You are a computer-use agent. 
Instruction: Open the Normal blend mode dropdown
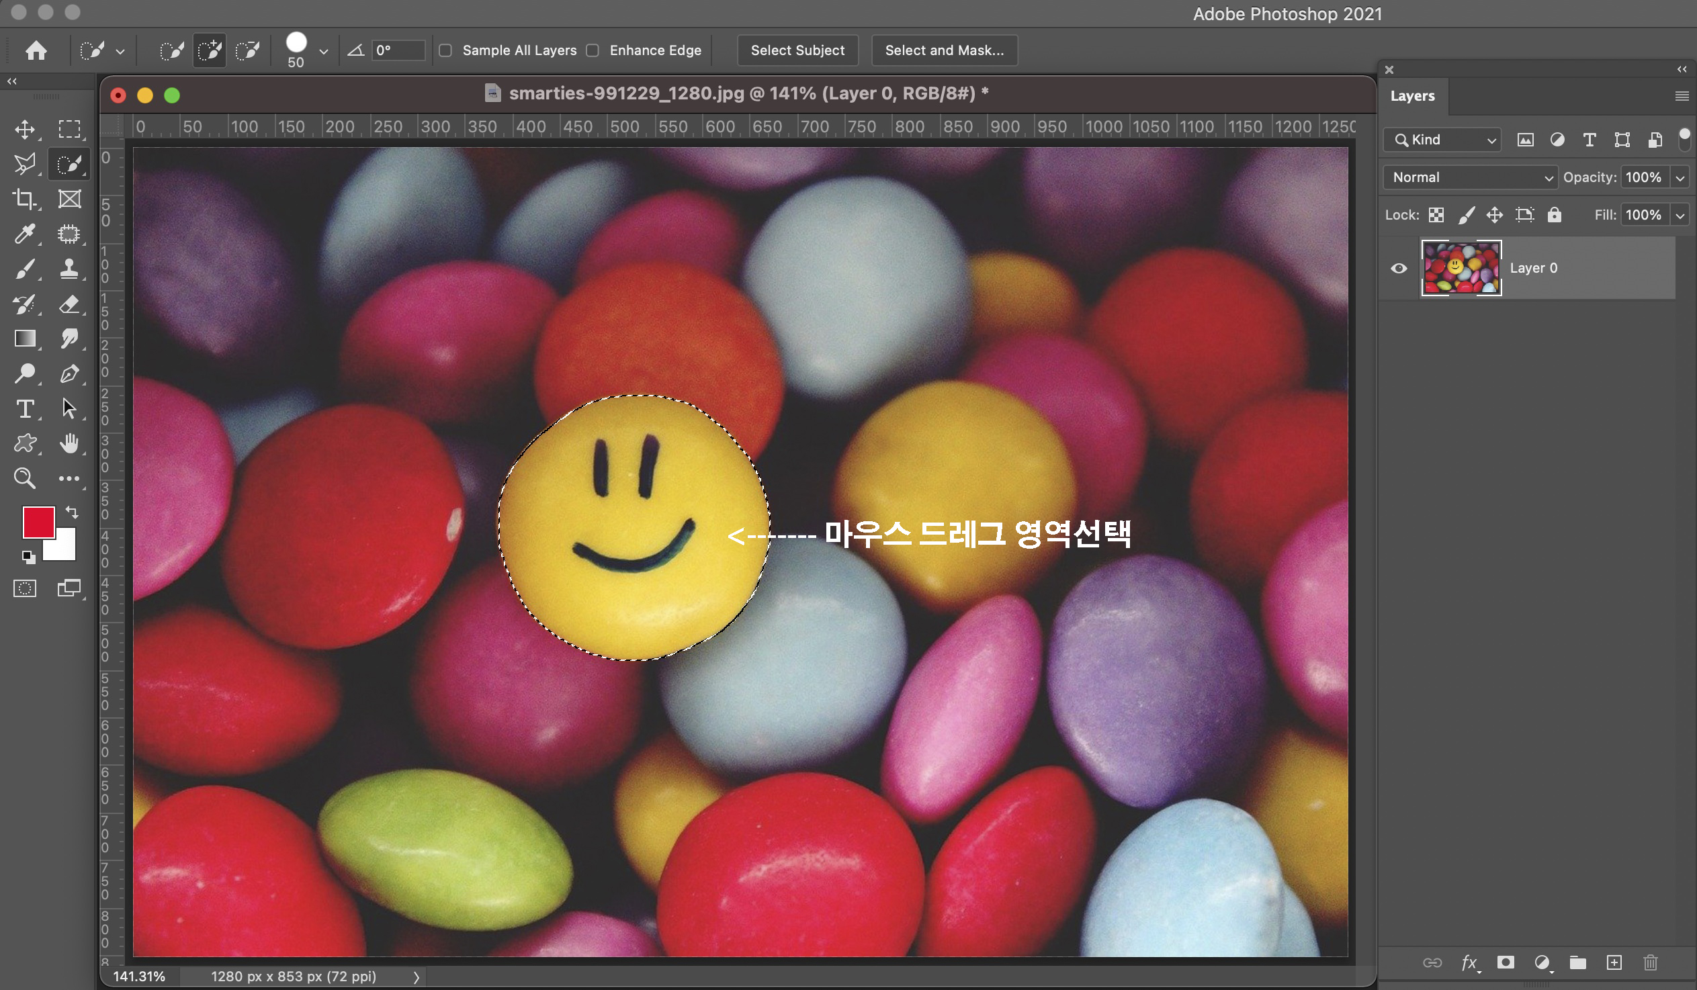point(1470,177)
